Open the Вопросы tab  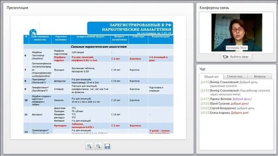tap(260, 76)
